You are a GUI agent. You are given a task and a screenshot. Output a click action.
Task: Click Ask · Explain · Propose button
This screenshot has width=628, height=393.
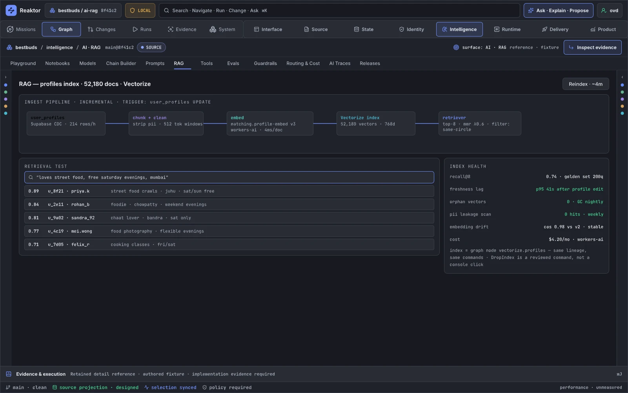click(559, 11)
